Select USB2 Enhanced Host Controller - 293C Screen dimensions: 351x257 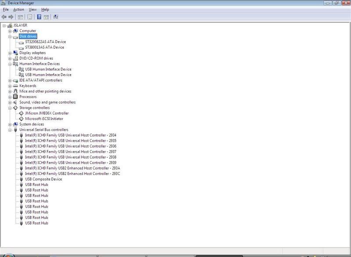point(72,174)
